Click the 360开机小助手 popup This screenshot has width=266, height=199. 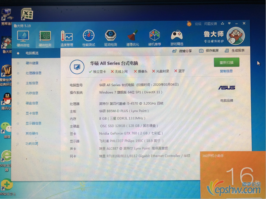click(233, 175)
